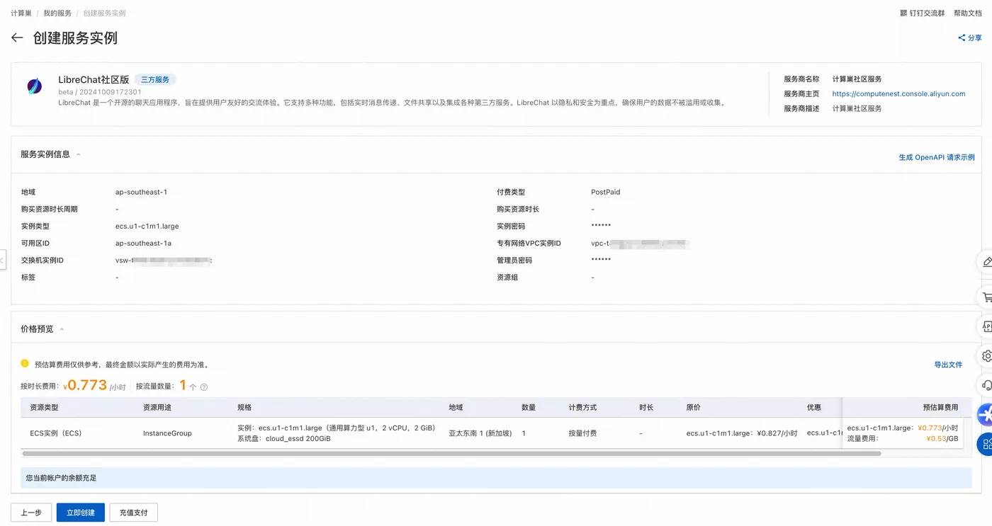The image size is (992, 526).
Task: Open the API floating icon
Action: [986, 326]
